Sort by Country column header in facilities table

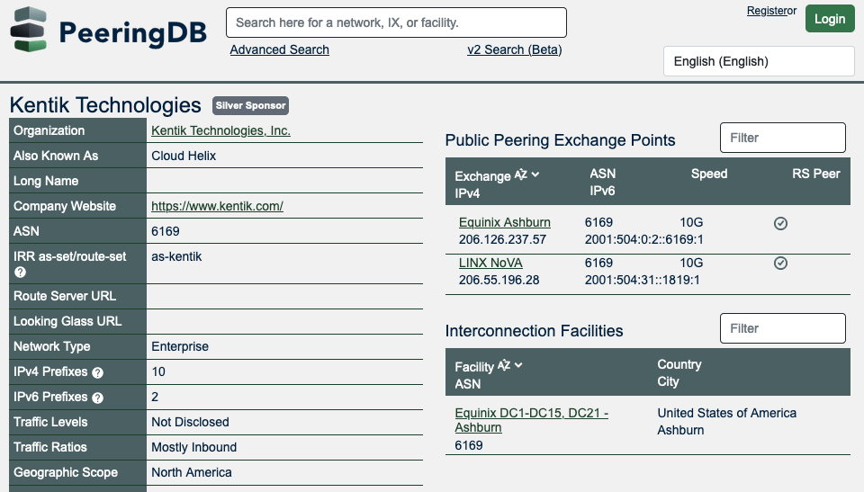pyautogui.click(x=679, y=364)
